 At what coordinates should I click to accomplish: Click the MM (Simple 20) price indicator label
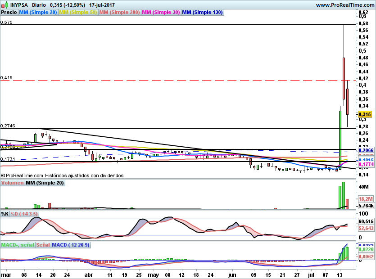coord(38,12)
